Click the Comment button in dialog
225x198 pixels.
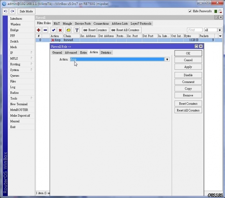[188, 82]
